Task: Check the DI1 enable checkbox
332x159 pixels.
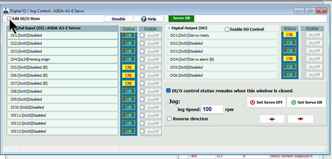Action: click(142, 35)
